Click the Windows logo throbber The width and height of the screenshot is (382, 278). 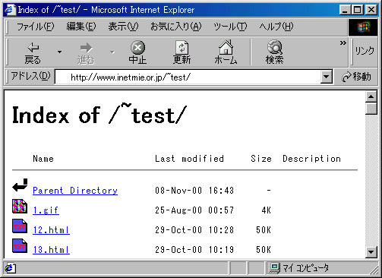pyautogui.click(x=363, y=27)
